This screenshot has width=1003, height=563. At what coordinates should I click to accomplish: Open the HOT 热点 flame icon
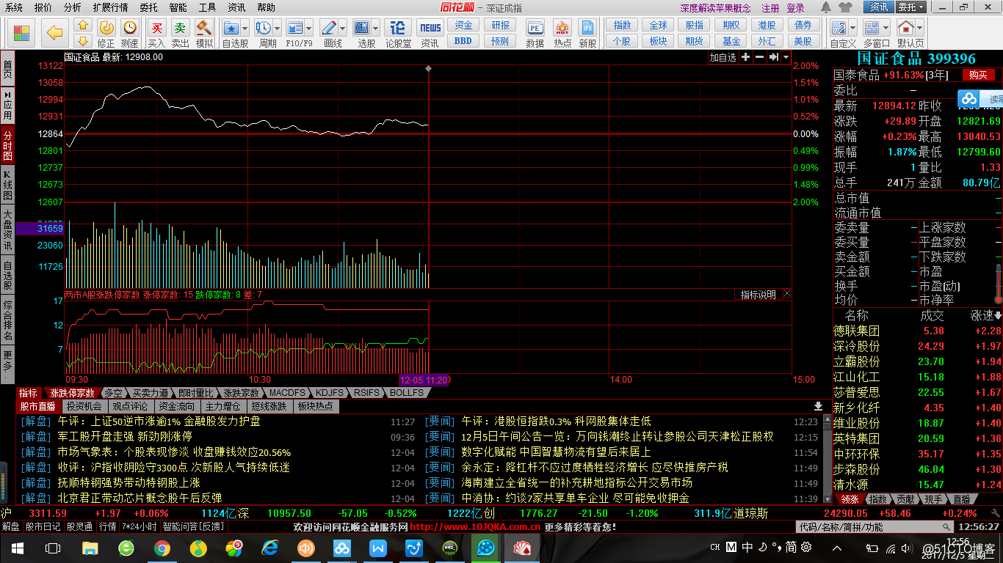click(562, 28)
